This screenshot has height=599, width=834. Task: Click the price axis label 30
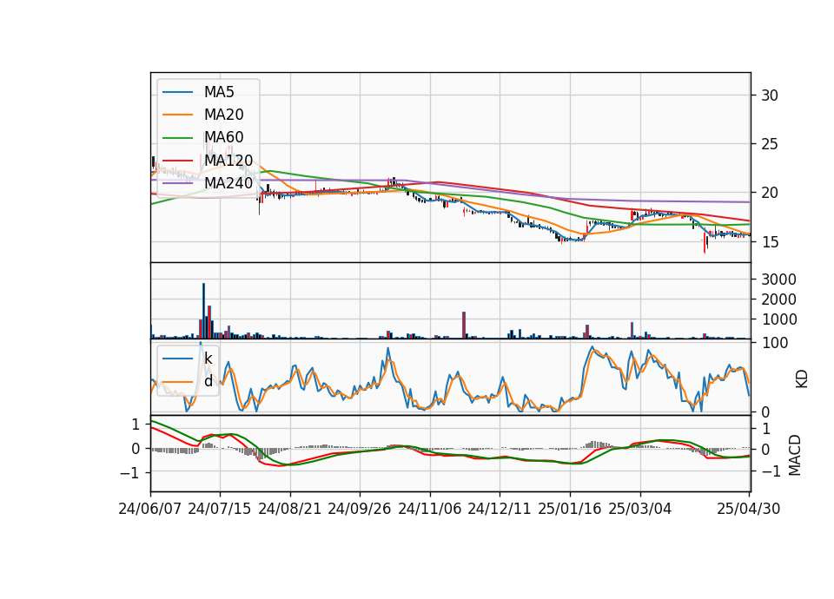point(770,95)
